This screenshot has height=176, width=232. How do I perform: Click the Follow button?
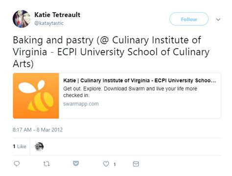pos(189,19)
